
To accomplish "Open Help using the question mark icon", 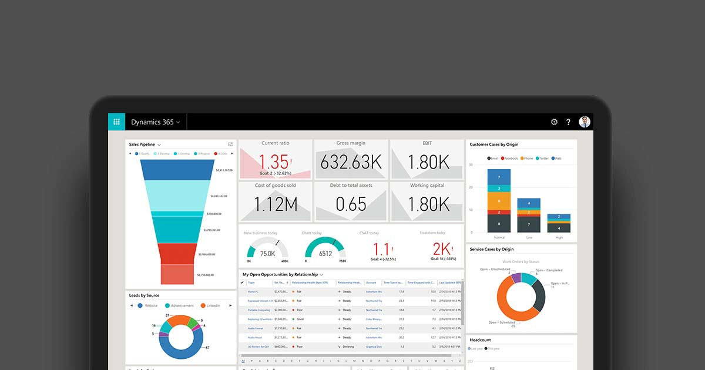I will coord(568,122).
